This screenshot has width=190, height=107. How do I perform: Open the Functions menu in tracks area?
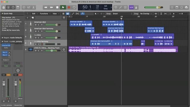45,14
